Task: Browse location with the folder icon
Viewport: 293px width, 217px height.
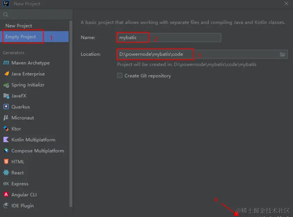Action: [282, 54]
